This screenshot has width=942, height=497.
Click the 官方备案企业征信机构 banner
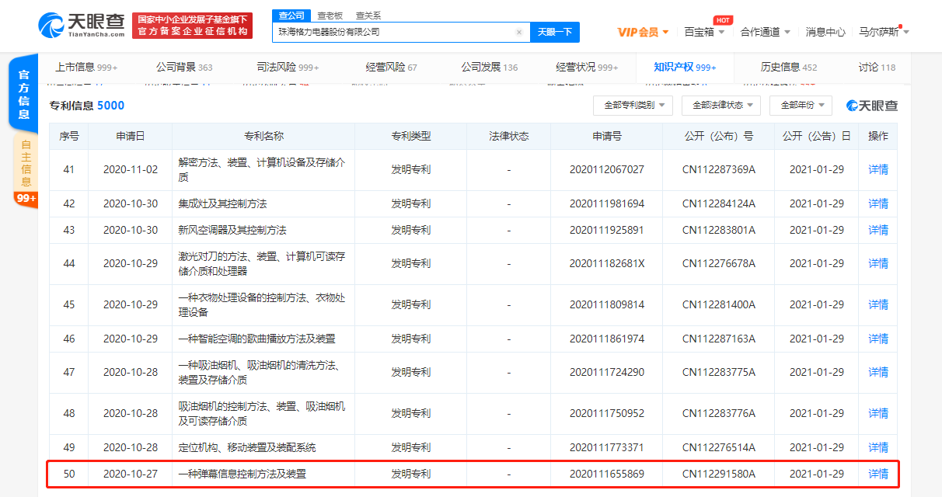[x=193, y=25]
